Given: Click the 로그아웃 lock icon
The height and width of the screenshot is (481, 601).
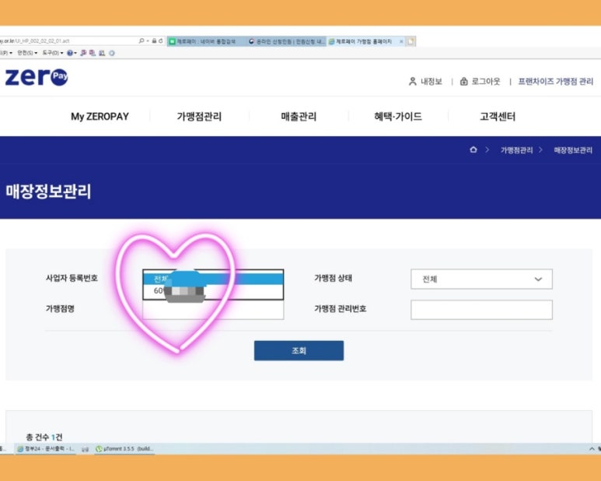Looking at the screenshot, I should (464, 81).
